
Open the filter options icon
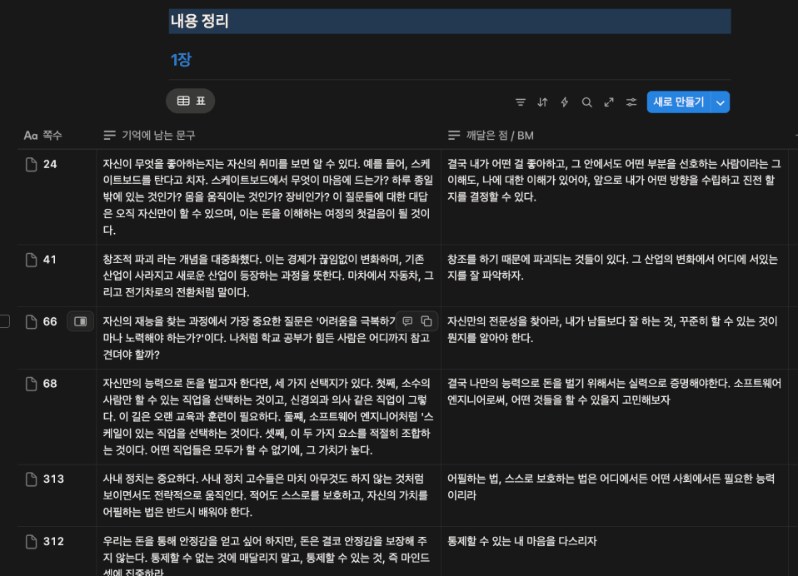(521, 102)
